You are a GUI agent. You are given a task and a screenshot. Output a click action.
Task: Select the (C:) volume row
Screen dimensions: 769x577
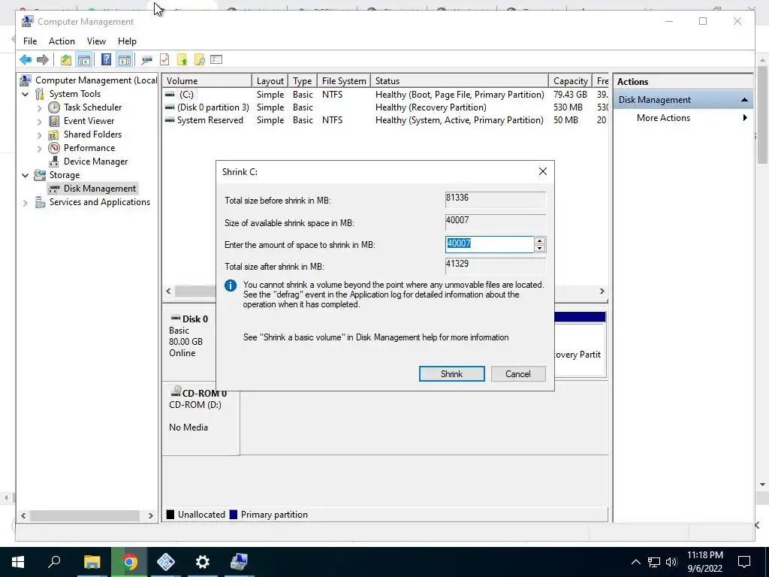point(386,95)
